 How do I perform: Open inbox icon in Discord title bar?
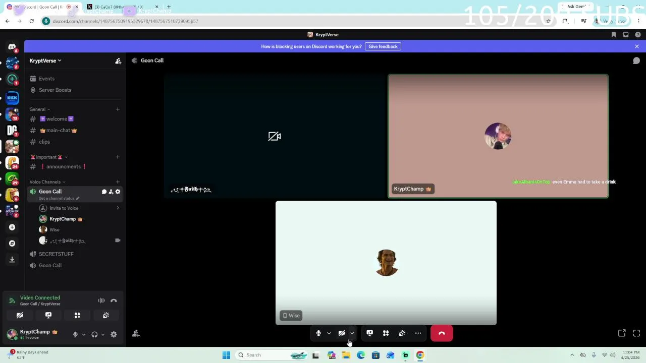(x=626, y=35)
